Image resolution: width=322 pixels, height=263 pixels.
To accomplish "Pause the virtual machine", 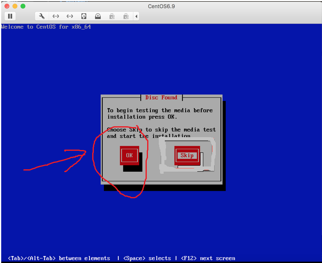I will pos(10,16).
